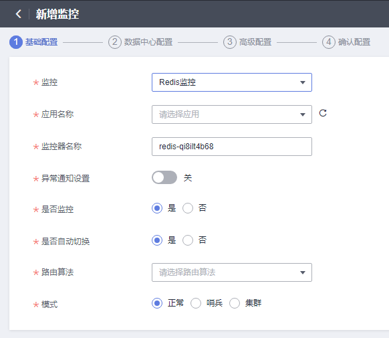Click the step 2 circle for 数据中心配置
This screenshot has width=389, height=338.
coord(114,42)
